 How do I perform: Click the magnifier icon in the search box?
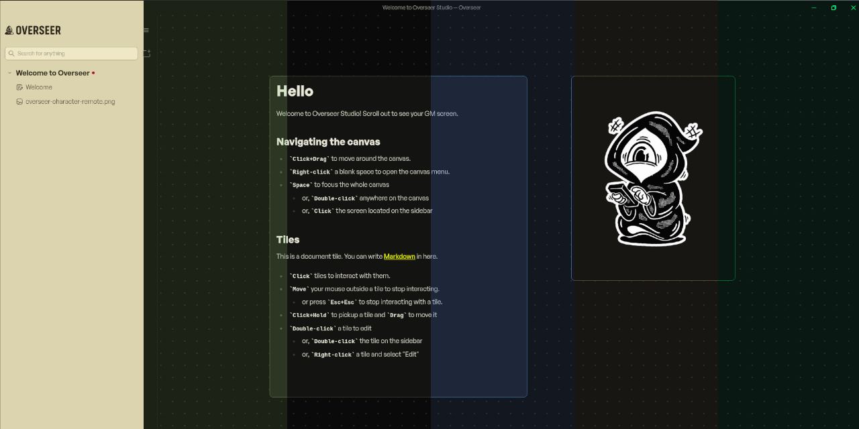11,54
